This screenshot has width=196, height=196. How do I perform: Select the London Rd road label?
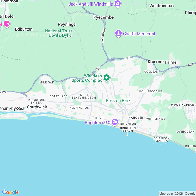(x=104, y=35)
